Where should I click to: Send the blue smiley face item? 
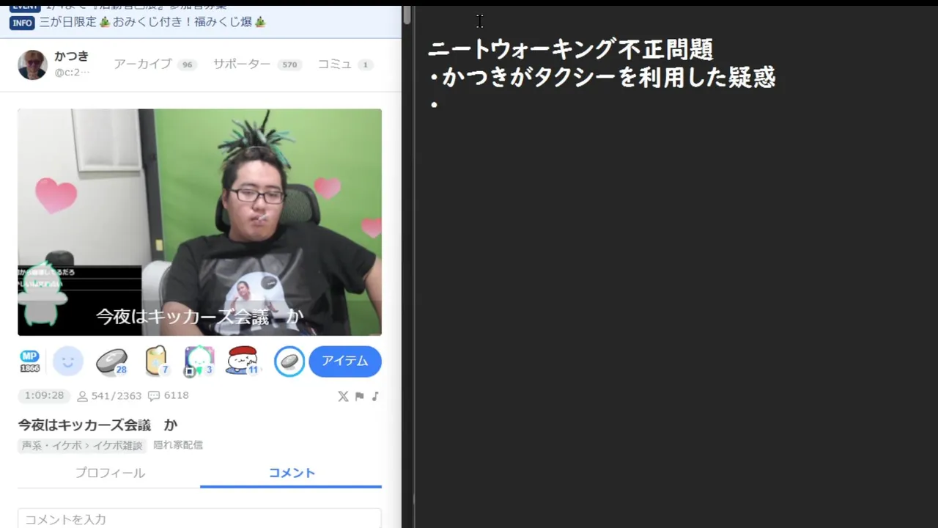point(68,362)
